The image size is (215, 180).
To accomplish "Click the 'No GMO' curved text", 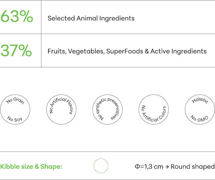I will pos(199,118).
